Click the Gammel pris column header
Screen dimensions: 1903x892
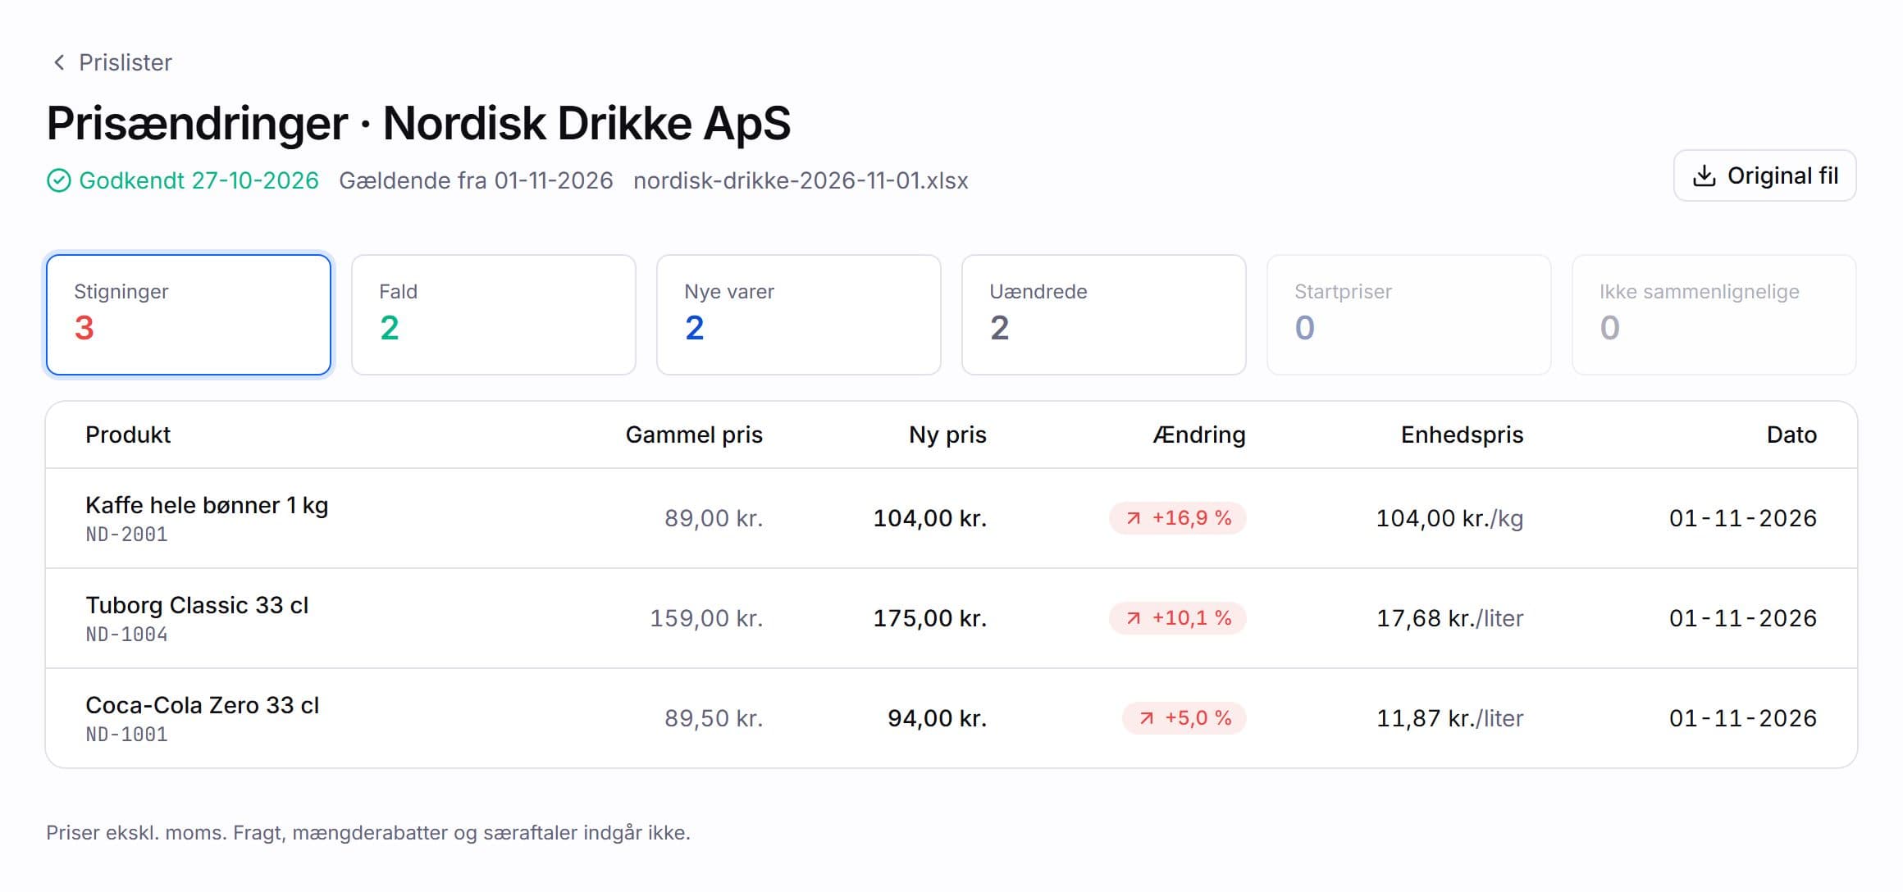coord(694,435)
